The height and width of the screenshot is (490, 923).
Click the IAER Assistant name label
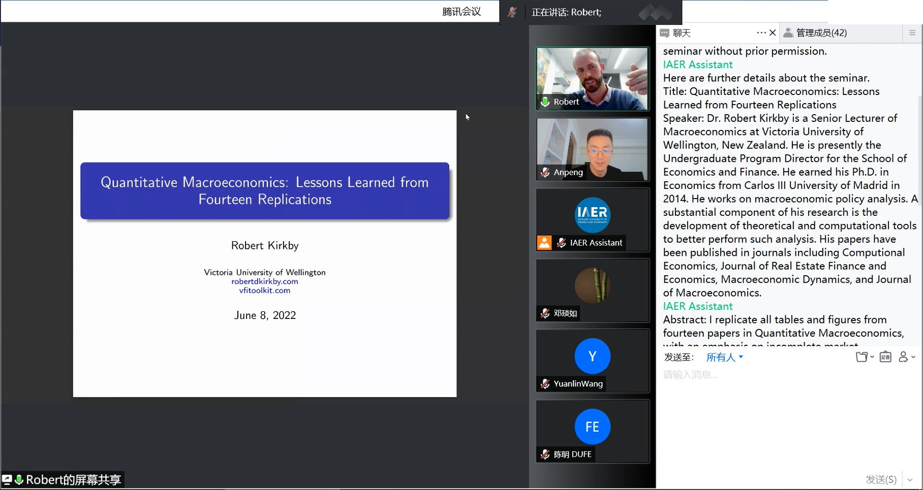pos(596,243)
